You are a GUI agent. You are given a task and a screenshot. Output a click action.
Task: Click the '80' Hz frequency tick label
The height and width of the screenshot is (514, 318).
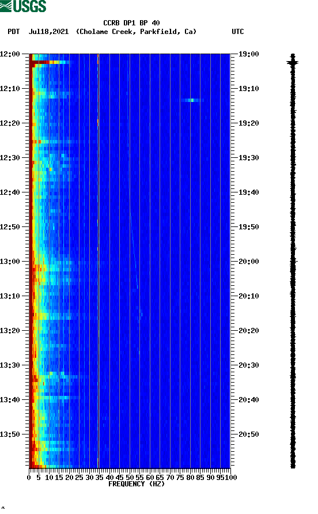coord(190,478)
